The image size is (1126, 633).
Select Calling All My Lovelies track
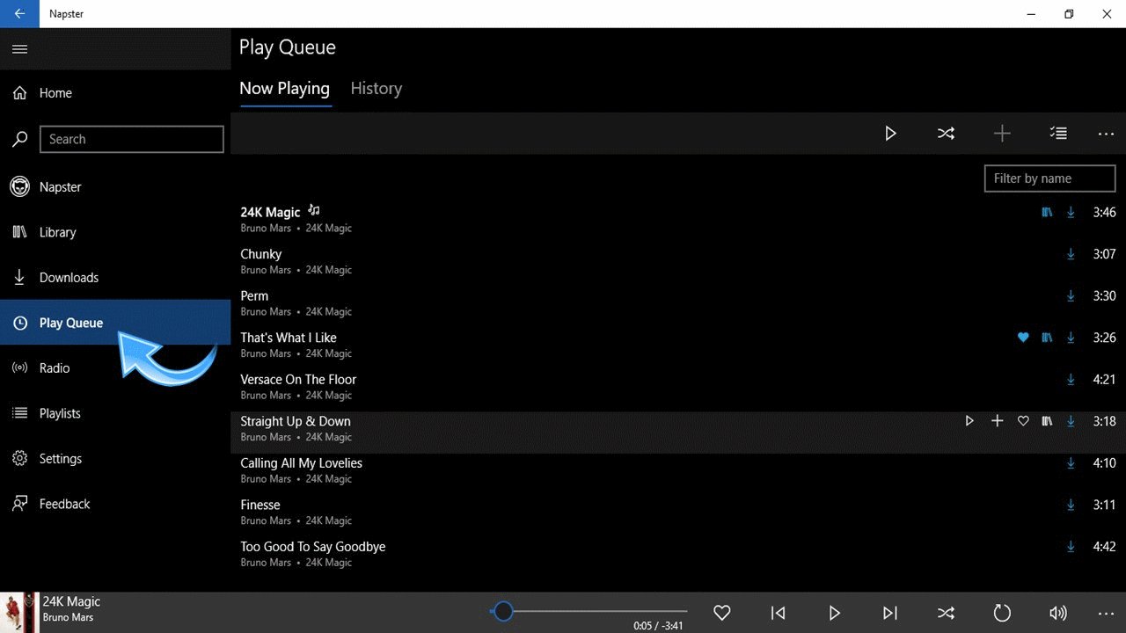pyautogui.click(x=678, y=470)
